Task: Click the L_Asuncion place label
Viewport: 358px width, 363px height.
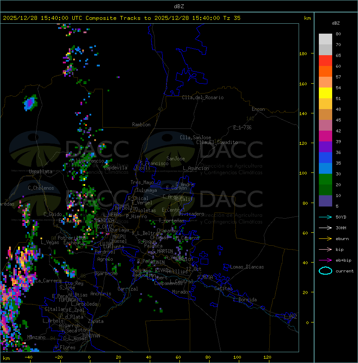Action: click(196, 168)
